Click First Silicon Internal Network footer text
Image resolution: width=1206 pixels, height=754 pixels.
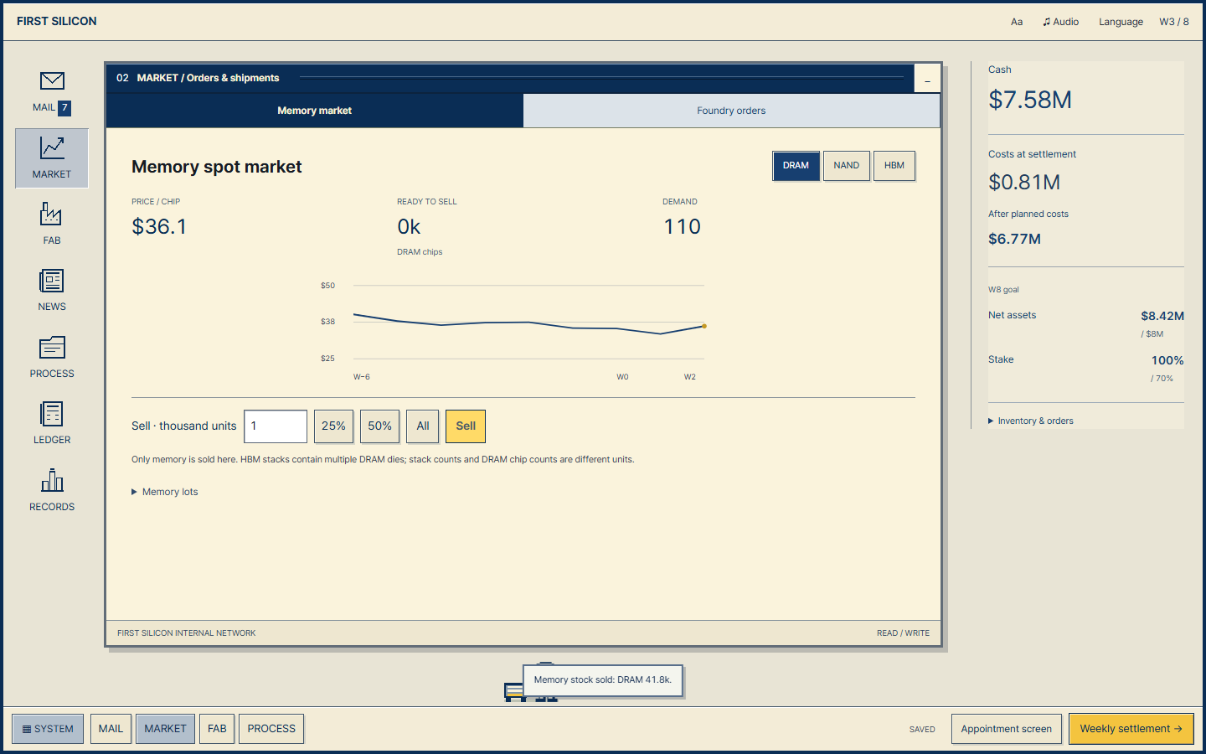tap(187, 633)
